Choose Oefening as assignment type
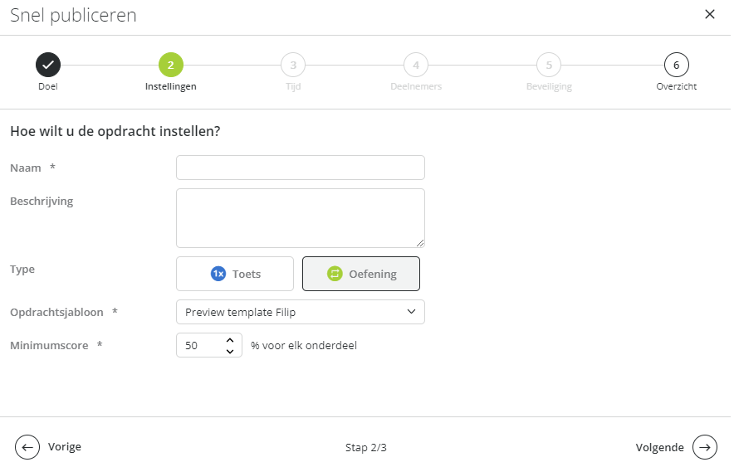 click(x=361, y=274)
